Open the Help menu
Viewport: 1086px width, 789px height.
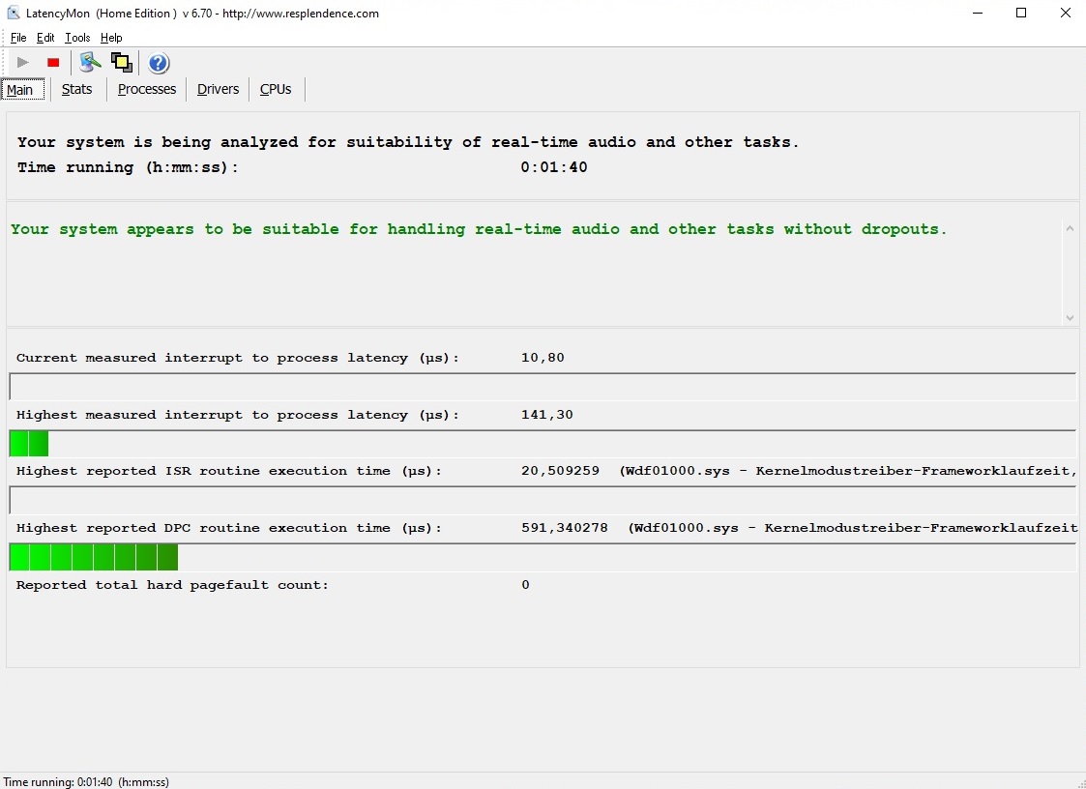click(111, 38)
